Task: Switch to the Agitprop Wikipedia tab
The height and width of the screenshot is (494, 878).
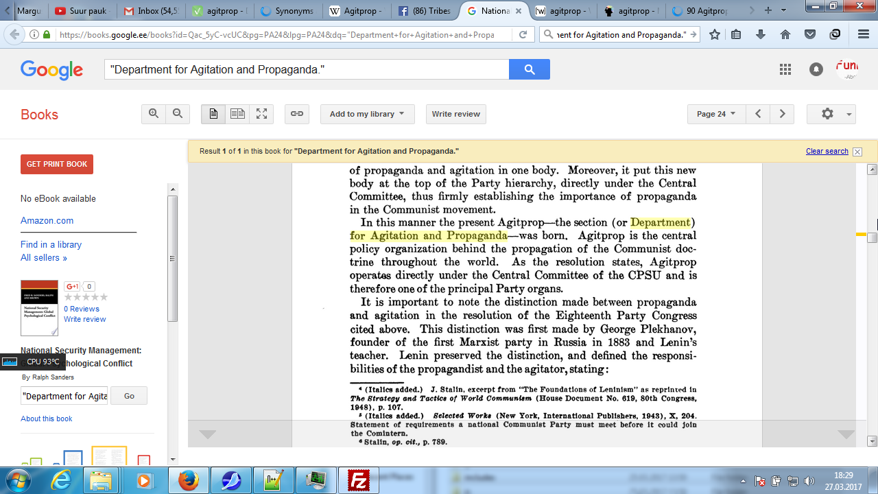Action: tap(357, 11)
